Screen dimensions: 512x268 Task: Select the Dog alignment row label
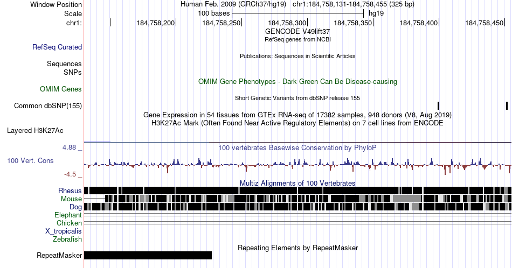pos(75,207)
